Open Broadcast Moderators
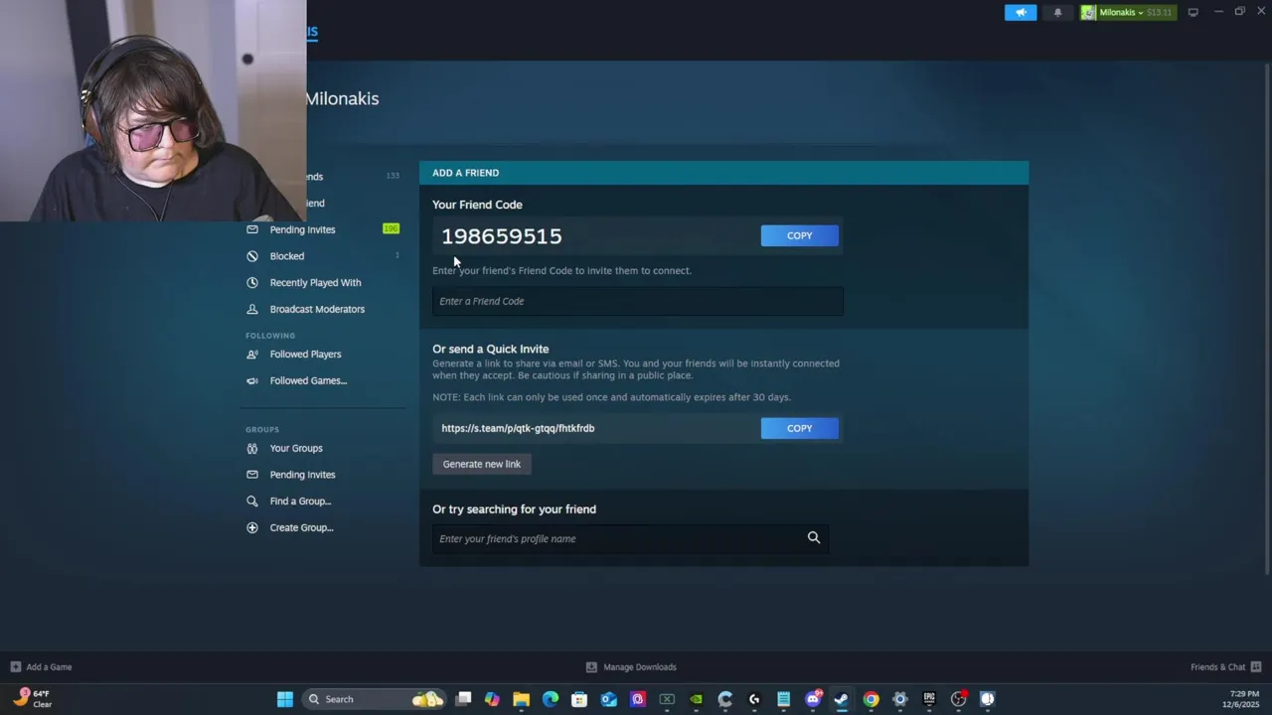1272x715 pixels. tap(317, 309)
